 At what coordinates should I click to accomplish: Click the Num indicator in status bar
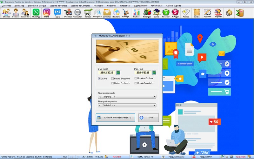click(x=65, y=157)
